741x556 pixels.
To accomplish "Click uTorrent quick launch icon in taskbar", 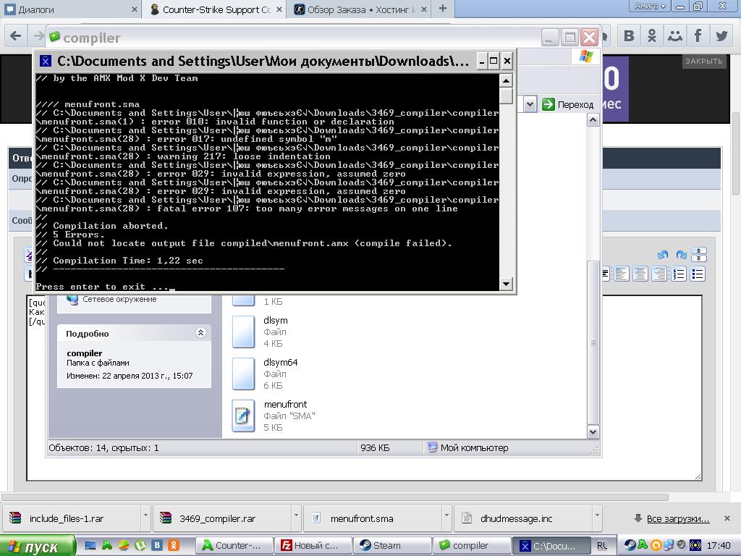I will coord(140,545).
